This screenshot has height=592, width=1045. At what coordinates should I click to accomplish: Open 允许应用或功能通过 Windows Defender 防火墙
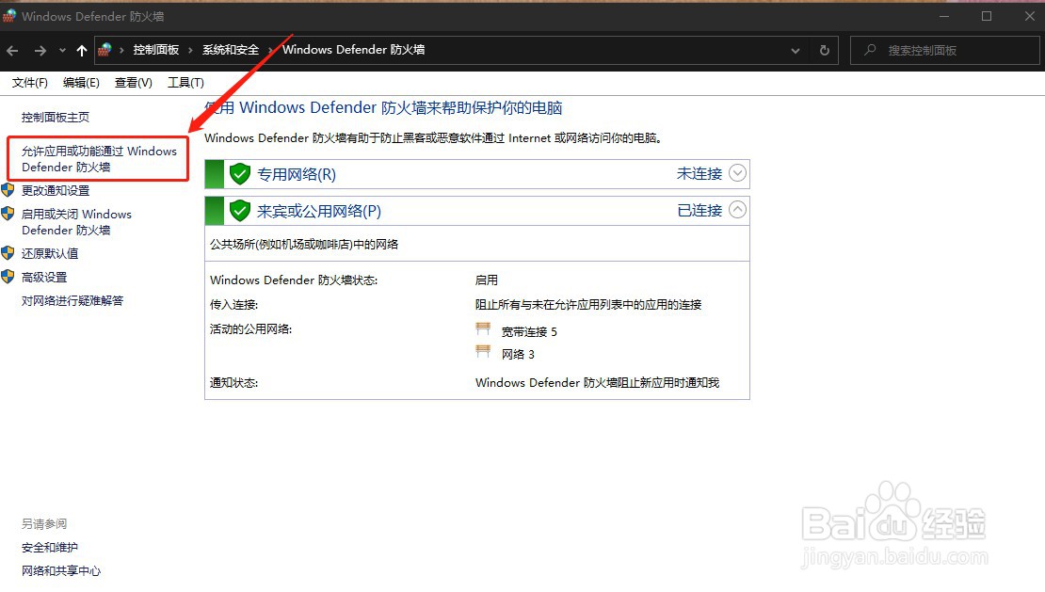[99, 159]
